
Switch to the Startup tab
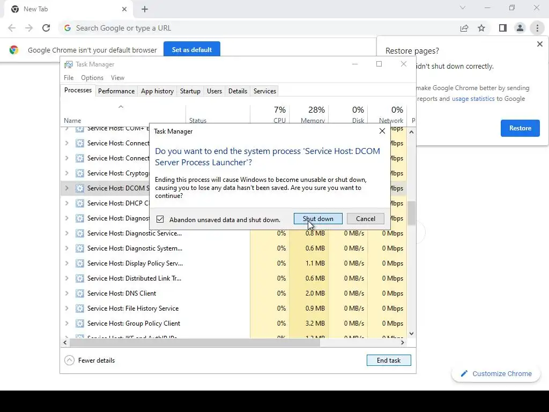(190, 91)
